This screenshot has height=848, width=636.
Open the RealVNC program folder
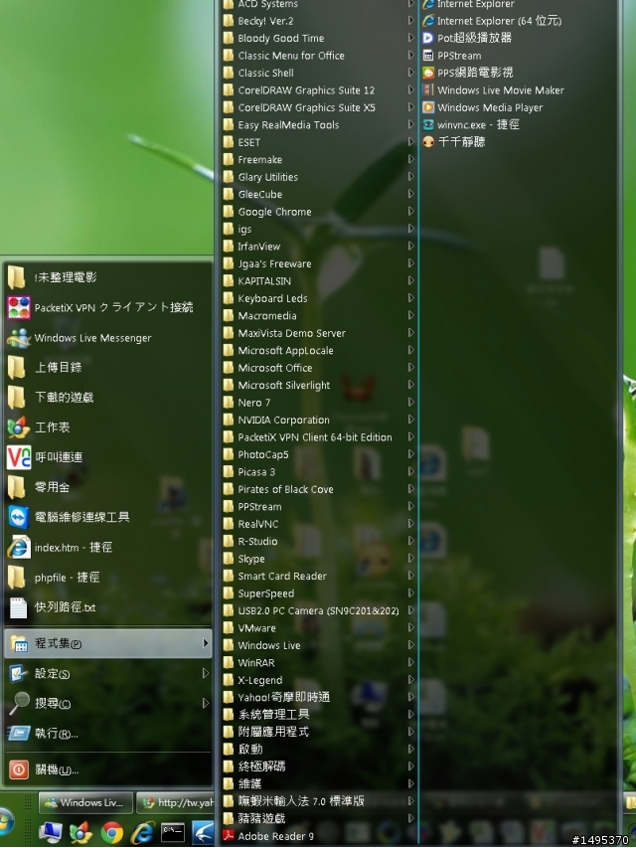[x=319, y=524]
